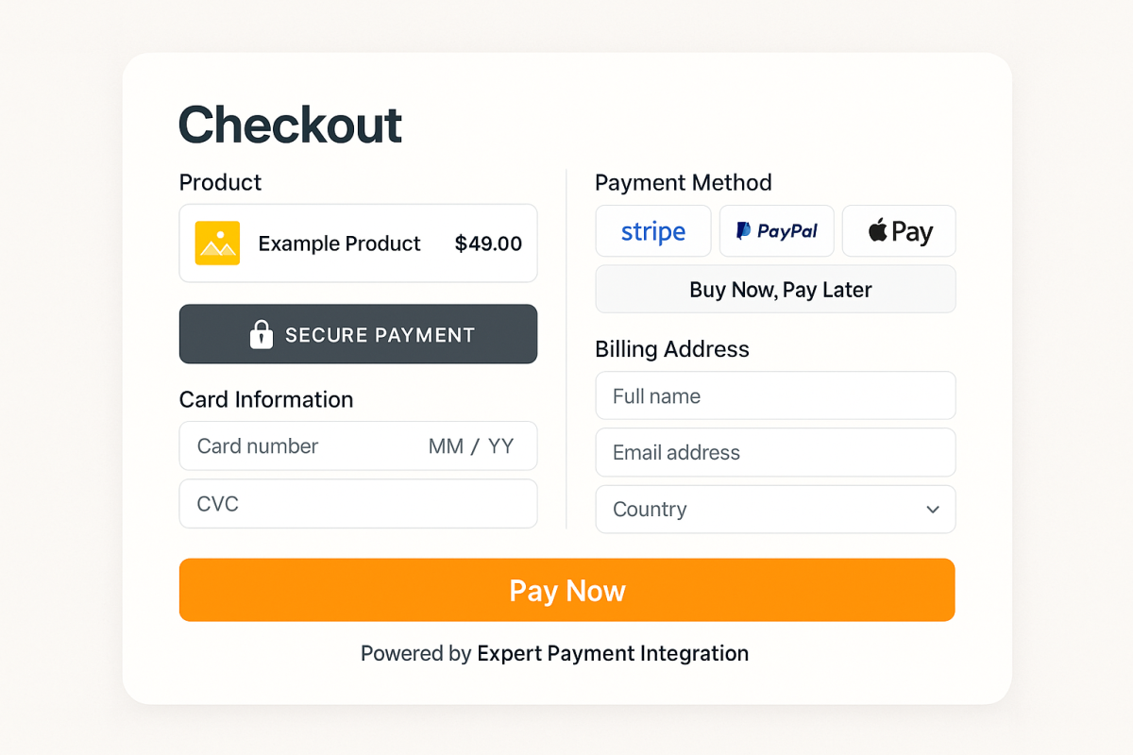Choose the PayPal payment option

tap(776, 231)
